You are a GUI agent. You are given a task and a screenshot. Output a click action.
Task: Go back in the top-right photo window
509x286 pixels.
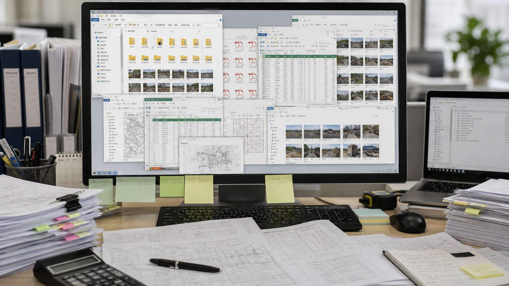[x=294, y=25]
